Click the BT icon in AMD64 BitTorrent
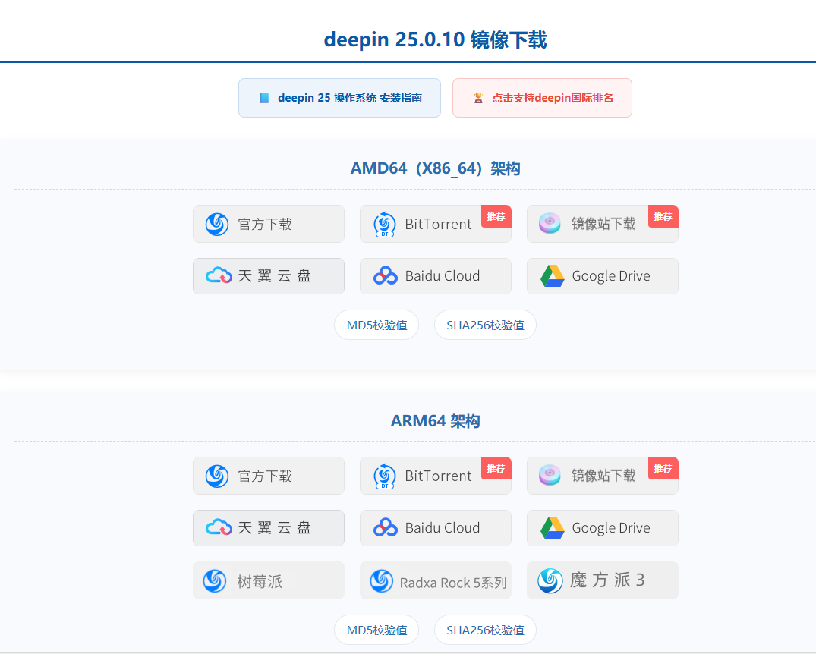The height and width of the screenshot is (654, 816). pos(385,225)
